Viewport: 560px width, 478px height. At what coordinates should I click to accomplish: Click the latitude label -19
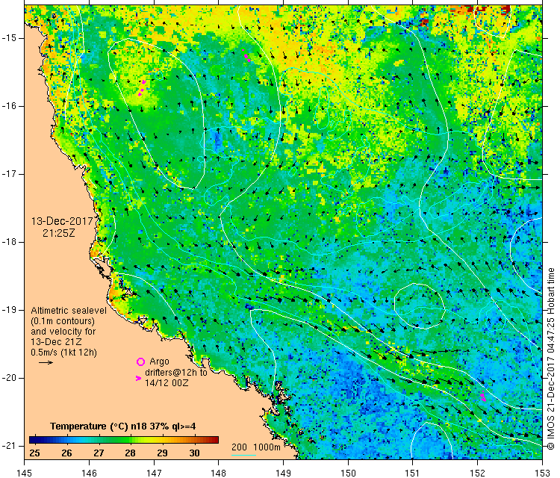coord(10,310)
